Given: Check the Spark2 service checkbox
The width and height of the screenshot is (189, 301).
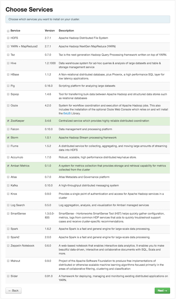Looking at the screenshot, I should (8, 237).
